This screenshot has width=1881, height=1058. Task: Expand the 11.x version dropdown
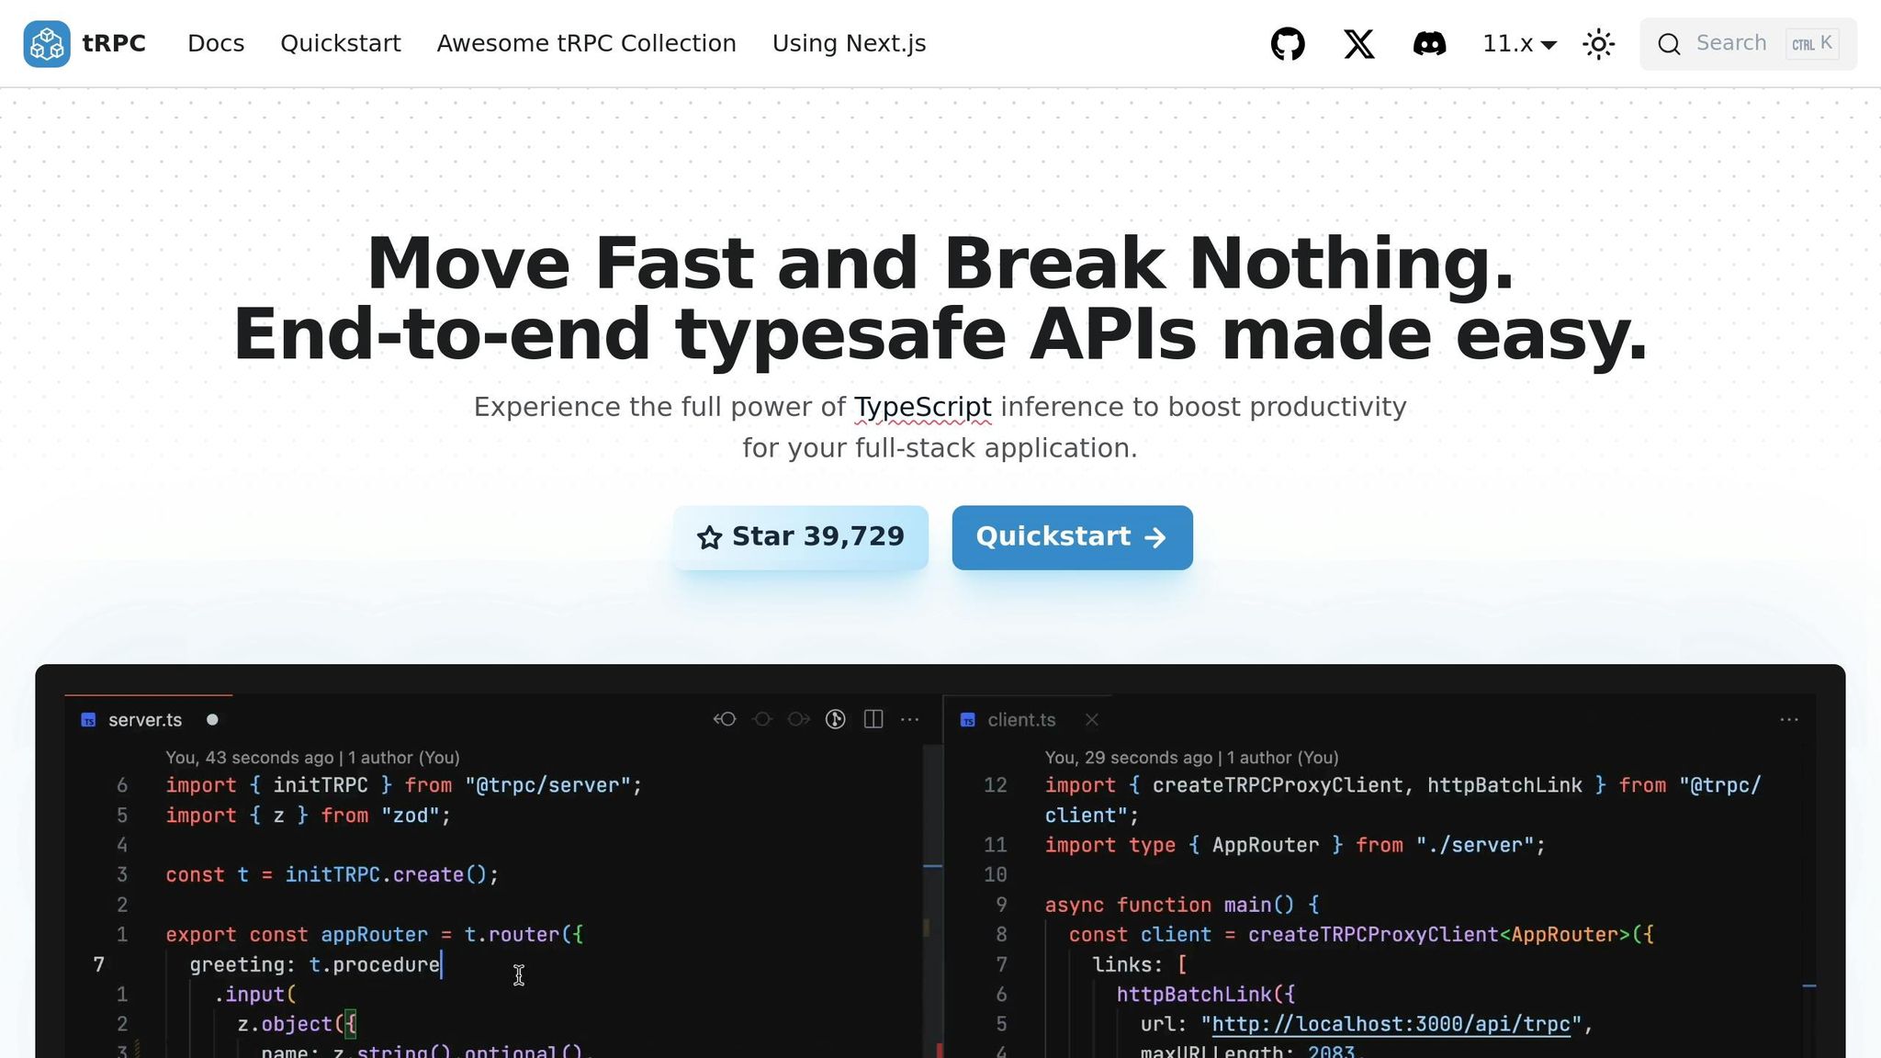coord(1519,44)
